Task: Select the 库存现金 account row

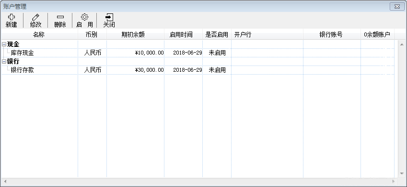Action: click(198, 53)
